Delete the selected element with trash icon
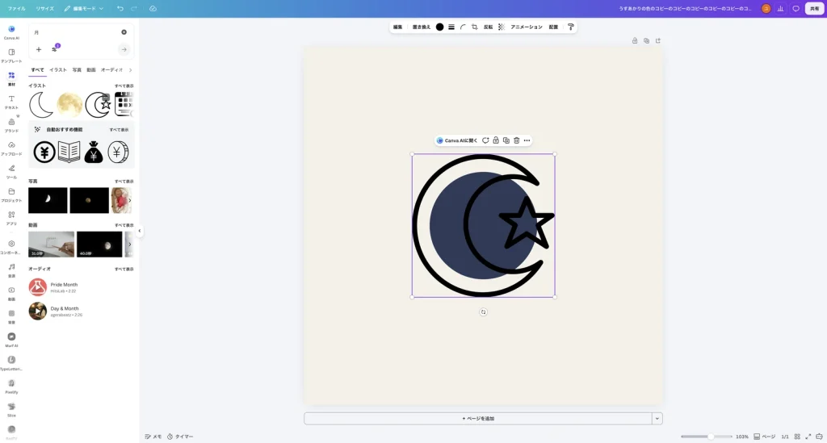Screen dimensions: 827x443 516,140
